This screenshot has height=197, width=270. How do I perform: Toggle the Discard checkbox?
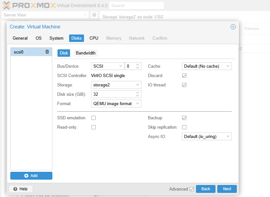coord(184,76)
